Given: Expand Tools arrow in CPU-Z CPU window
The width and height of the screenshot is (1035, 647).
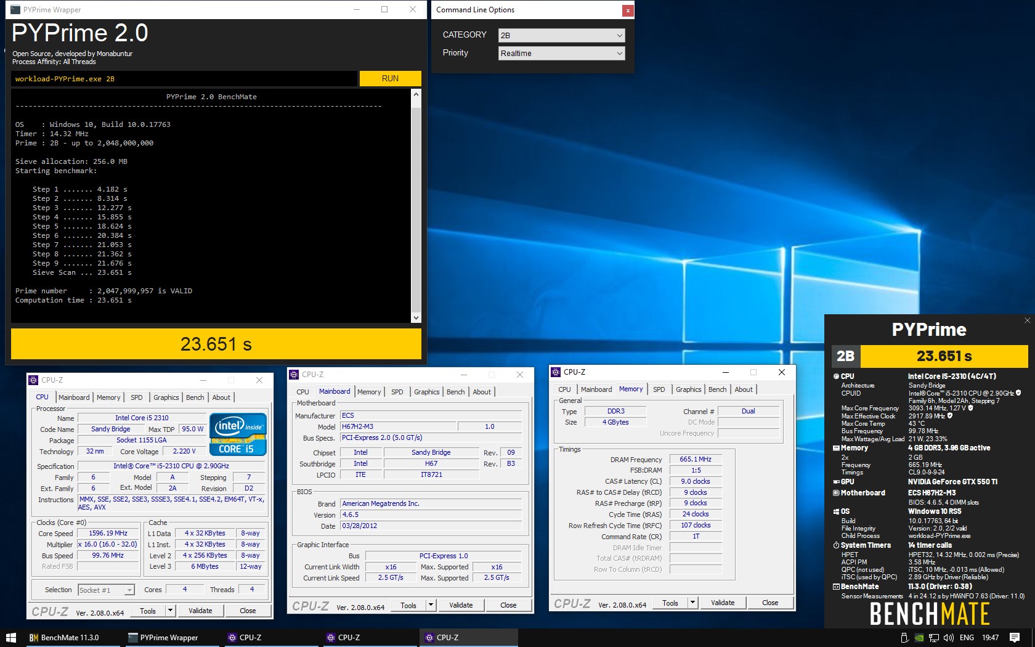Looking at the screenshot, I should [x=170, y=611].
